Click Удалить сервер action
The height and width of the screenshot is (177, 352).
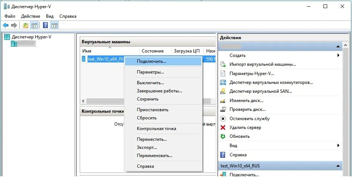[x=245, y=127]
